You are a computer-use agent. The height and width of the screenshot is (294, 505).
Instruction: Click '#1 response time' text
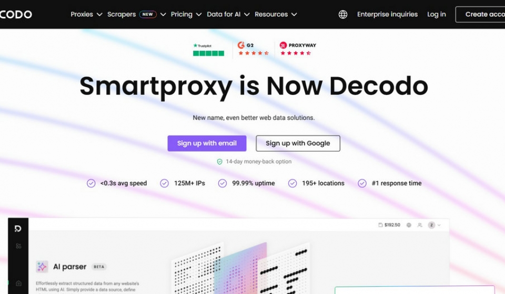coord(397,183)
